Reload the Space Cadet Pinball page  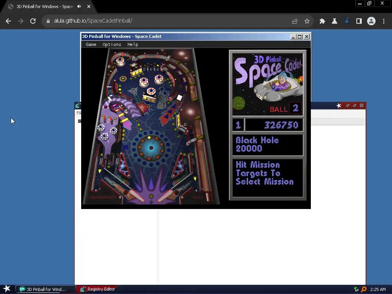point(33,21)
